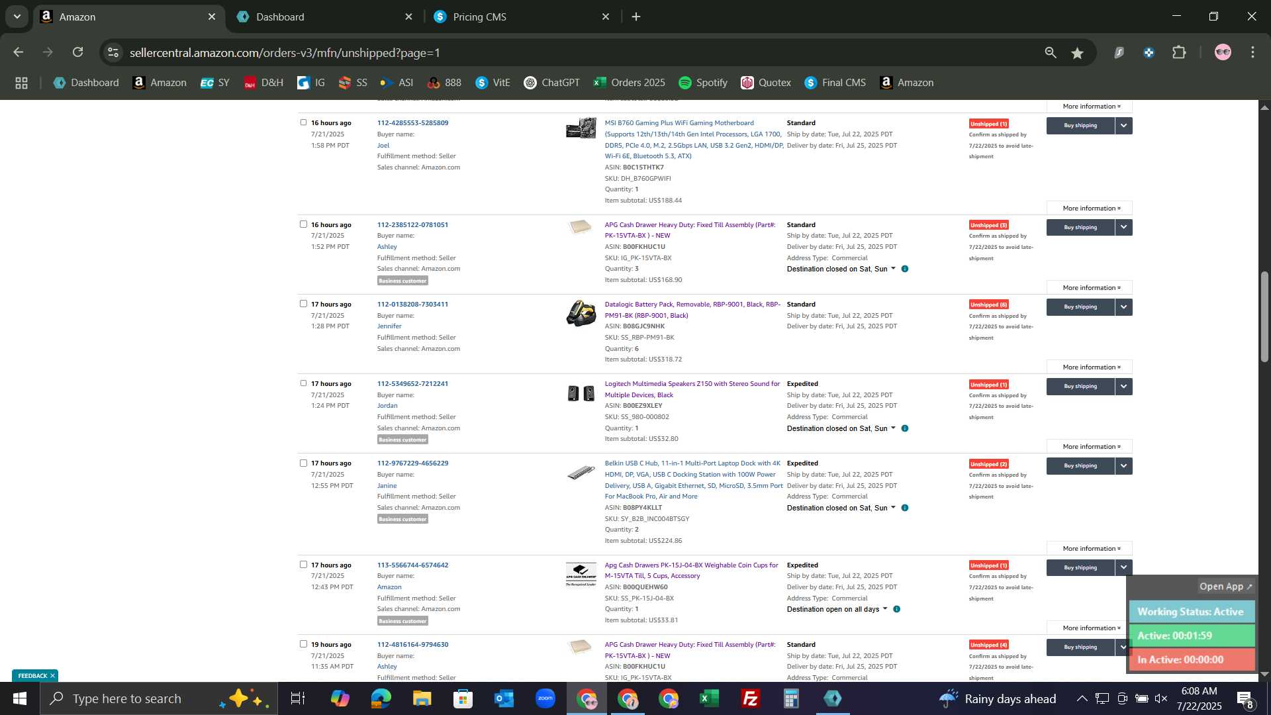Open the ChatGPT bookmark
Viewport: 1271px width, 715px height.
pos(551,83)
